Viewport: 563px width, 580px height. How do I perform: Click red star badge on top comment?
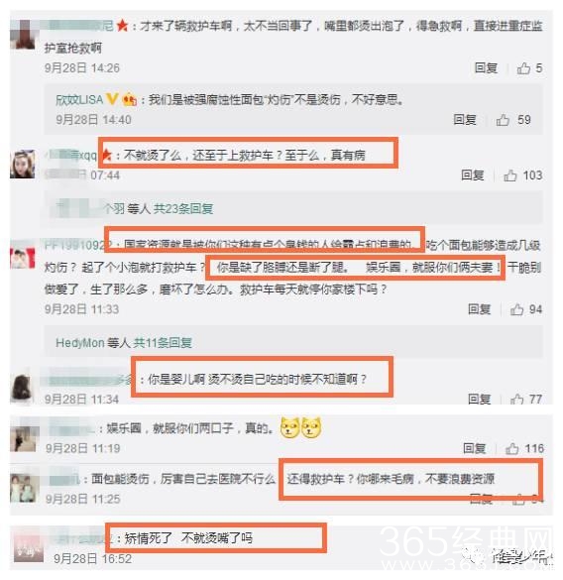point(122,26)
